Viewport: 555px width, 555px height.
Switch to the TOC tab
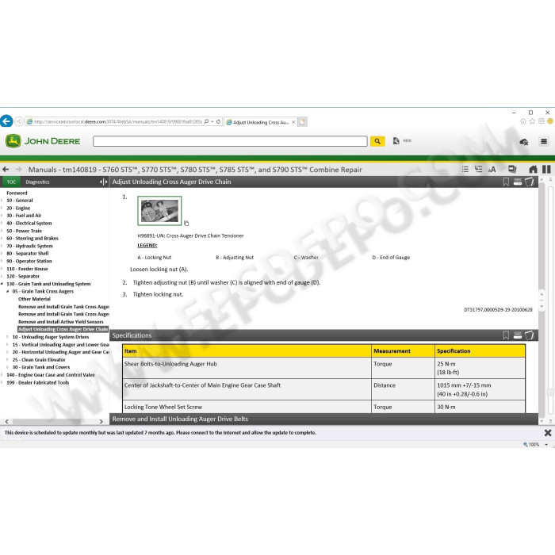[x=11, y=182]
